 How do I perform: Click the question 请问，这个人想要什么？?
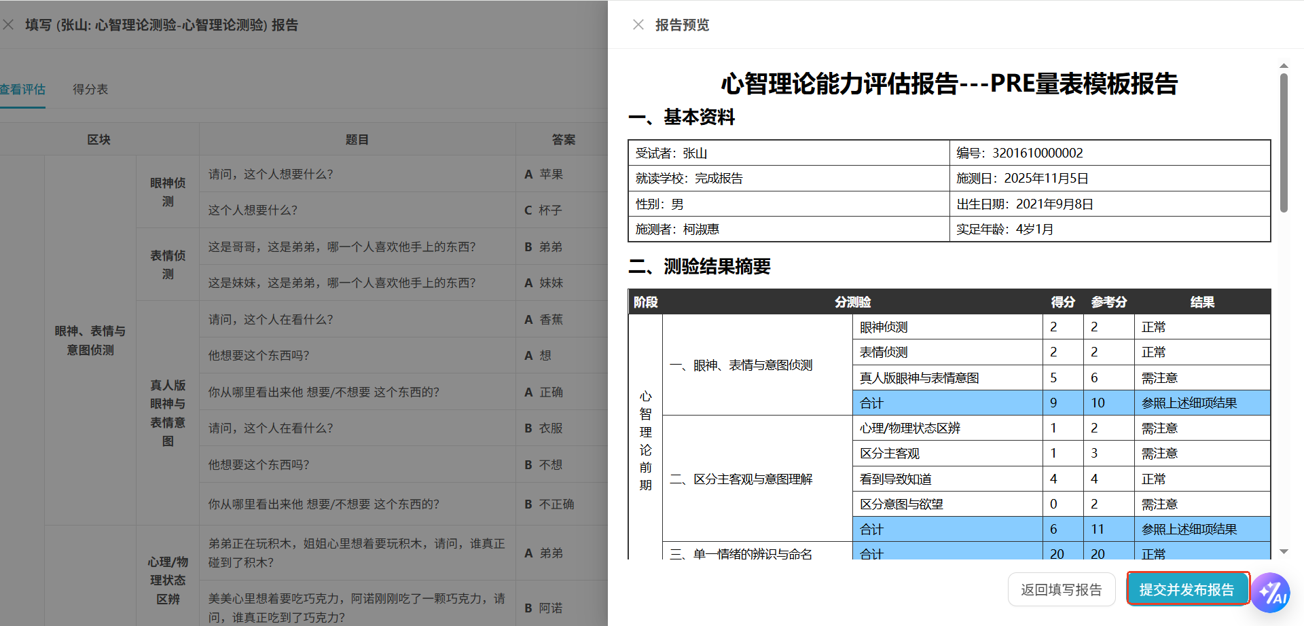click(269, 174)
